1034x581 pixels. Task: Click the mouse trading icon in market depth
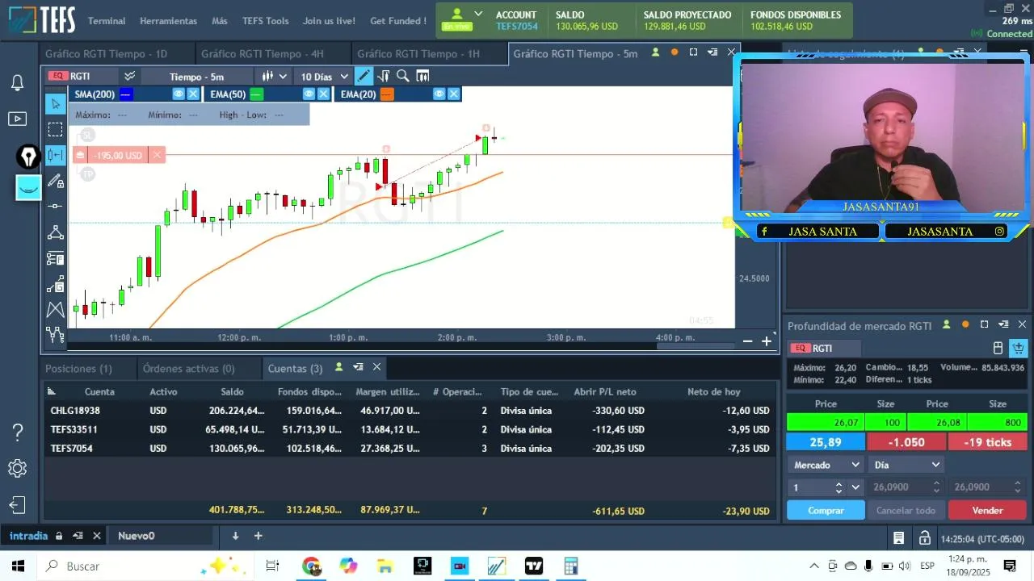pyautogui.click(x=998, y=348)
